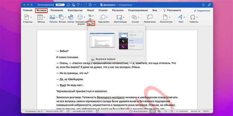This screenshot has height=116, width=233.
Task: Open the Ссылки tab
Action: 103,10
